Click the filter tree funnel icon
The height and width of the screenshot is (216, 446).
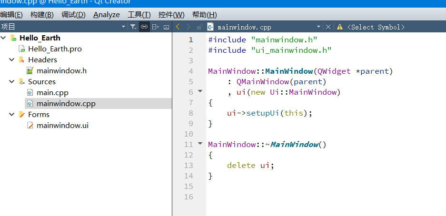(x=133, y=27)
